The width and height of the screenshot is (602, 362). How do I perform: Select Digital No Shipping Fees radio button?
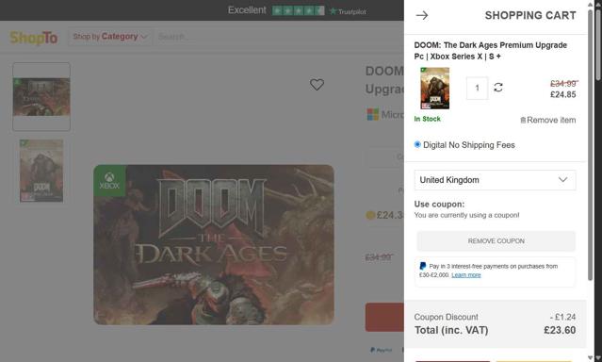click(417, 144)
